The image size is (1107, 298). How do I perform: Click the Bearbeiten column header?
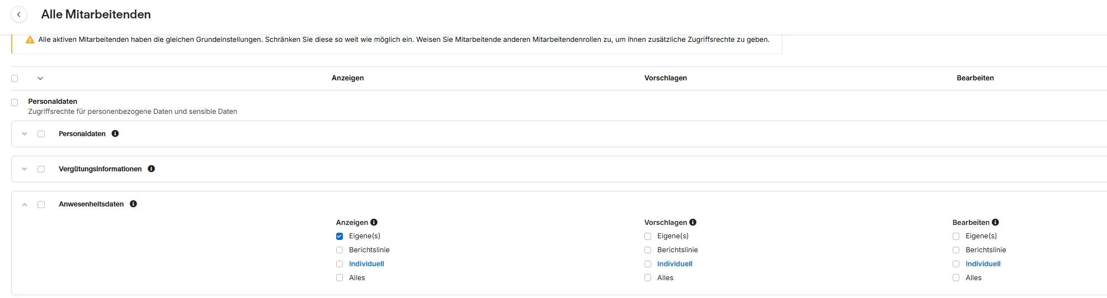point(975,78)
